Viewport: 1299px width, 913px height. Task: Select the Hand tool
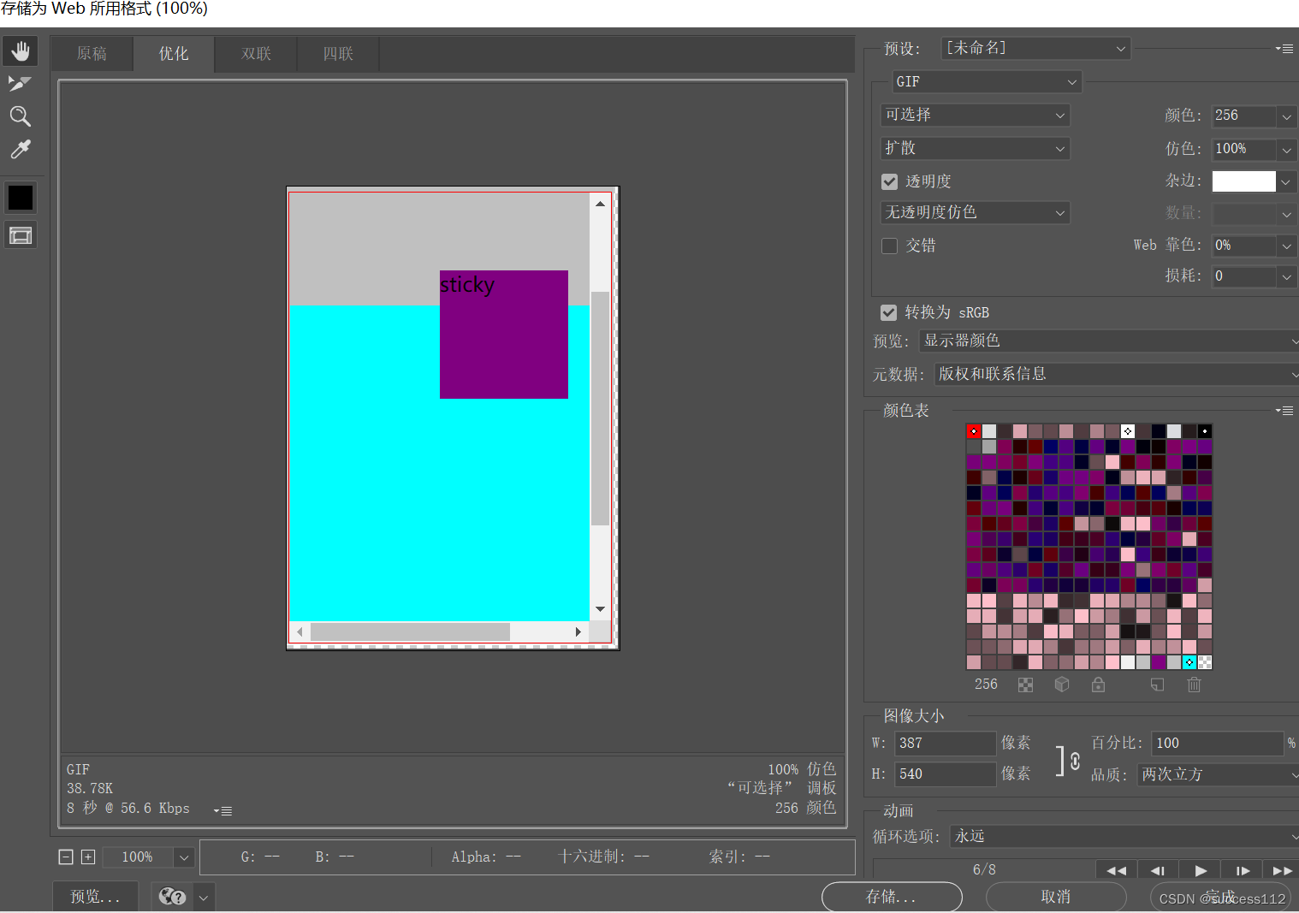point(20,50)
